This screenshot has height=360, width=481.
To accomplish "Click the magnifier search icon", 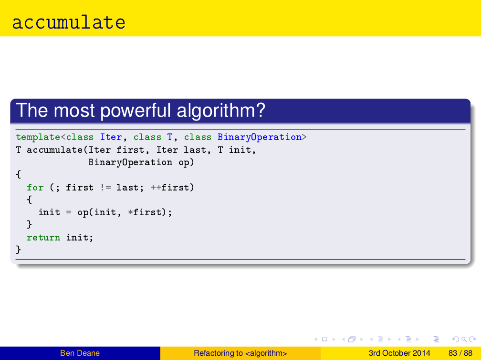I will click(x=463, y=340).
